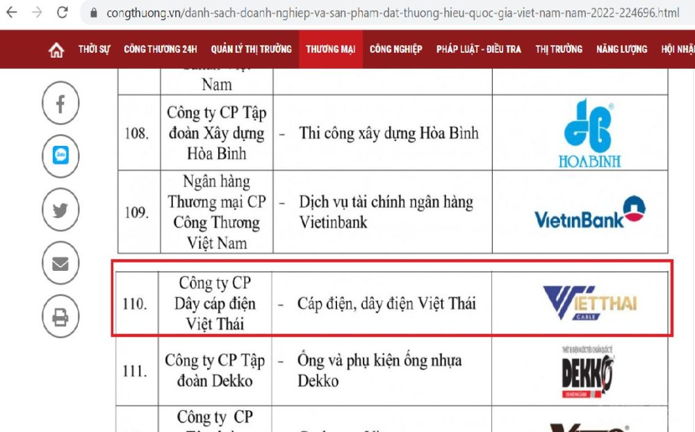Click the padlock site security icon
The image size is (695, 432).
[x=94, y=13]
